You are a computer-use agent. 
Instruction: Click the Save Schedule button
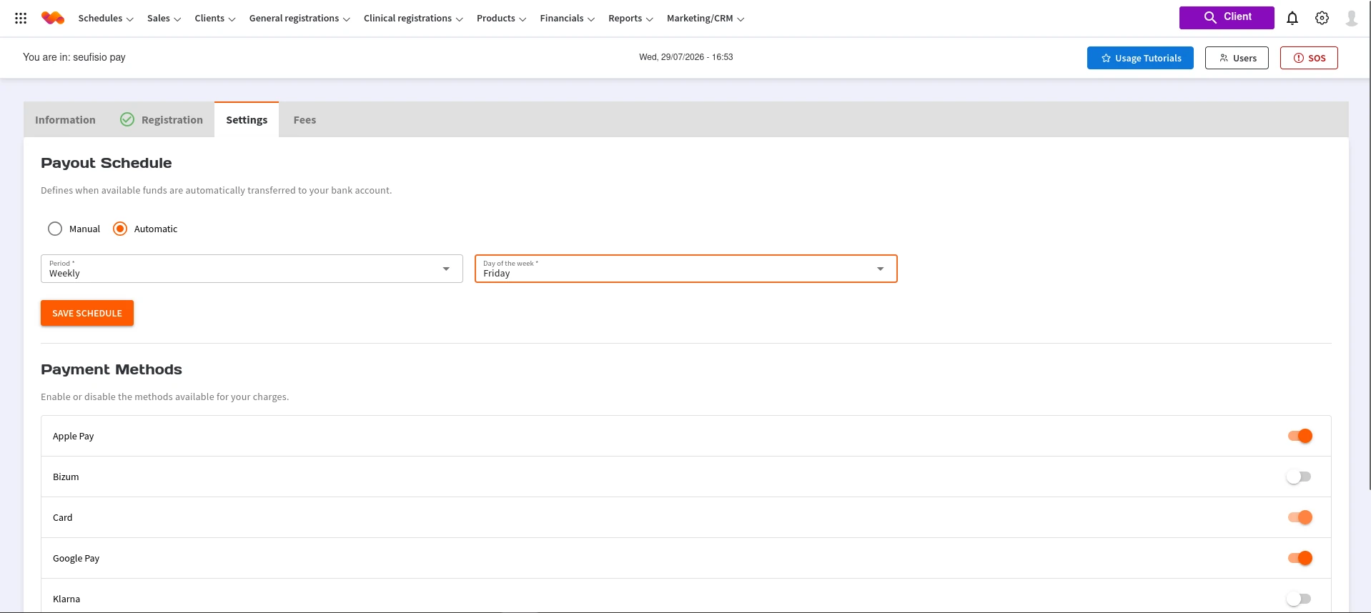coord(87,313)
